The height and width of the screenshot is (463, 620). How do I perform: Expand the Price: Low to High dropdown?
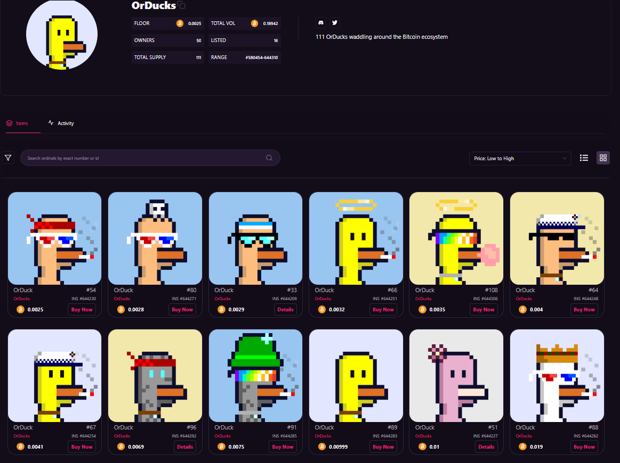520,158
